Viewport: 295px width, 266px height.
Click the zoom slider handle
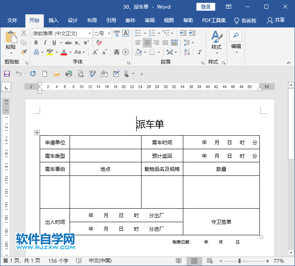point(239,261)
